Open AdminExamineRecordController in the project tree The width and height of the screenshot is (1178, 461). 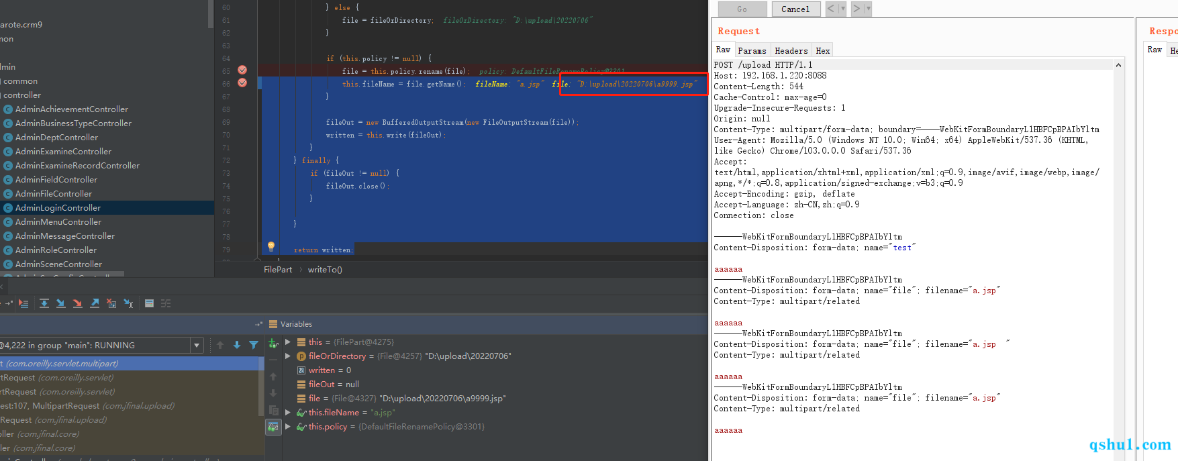77,166
